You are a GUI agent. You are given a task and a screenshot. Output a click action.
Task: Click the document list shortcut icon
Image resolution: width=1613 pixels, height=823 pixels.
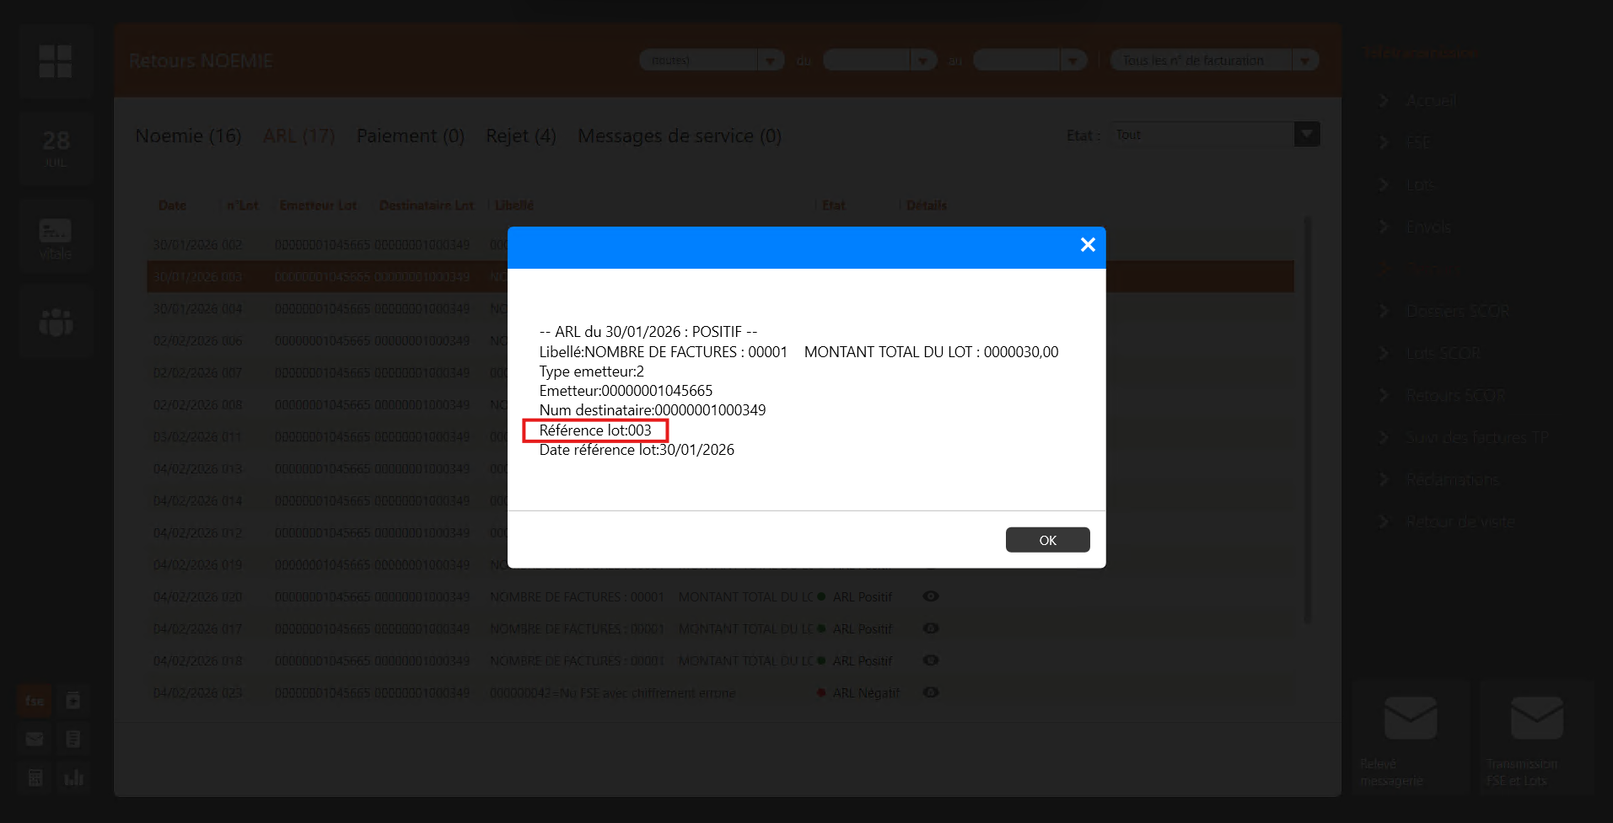coord(73,739)
